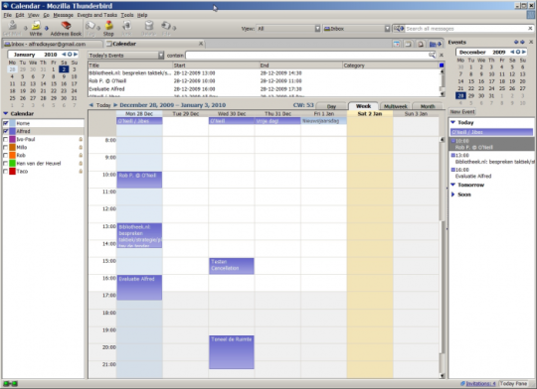Click the column picker icon in the event list

click(442, 65)
